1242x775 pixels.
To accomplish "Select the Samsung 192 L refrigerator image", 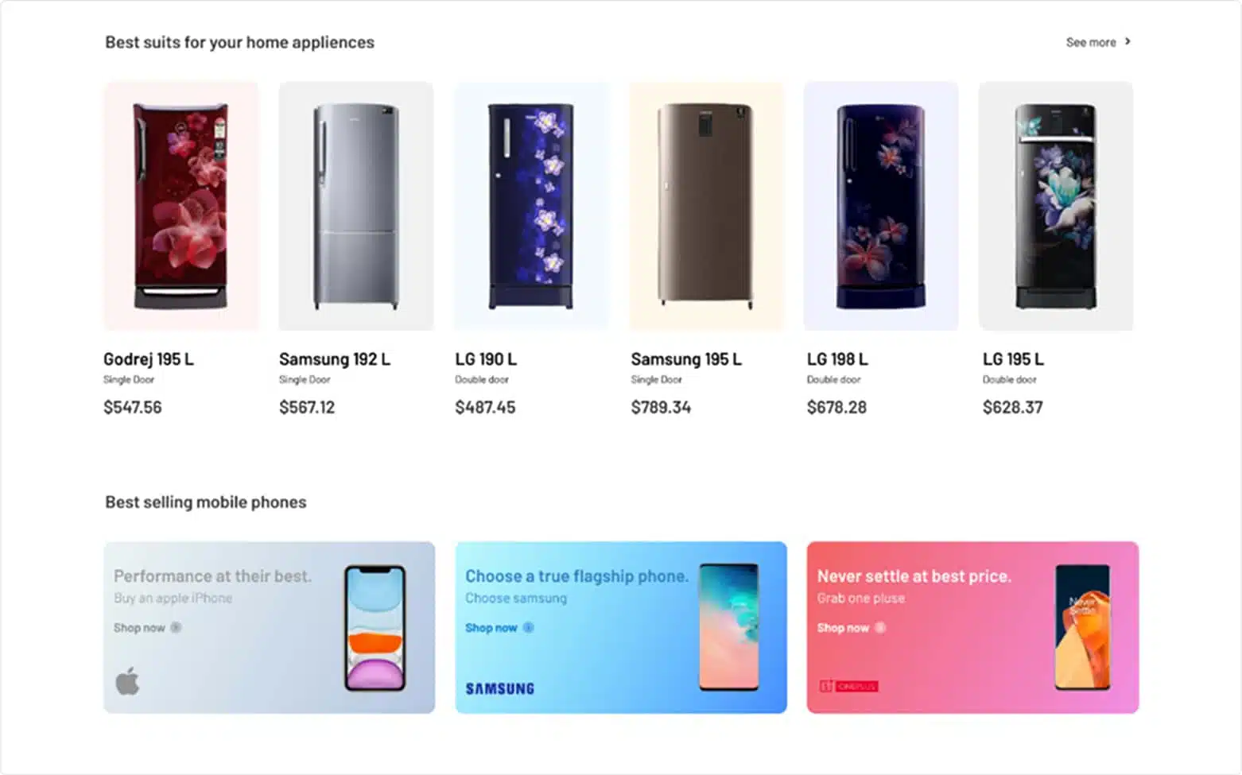I will pyautogui.click(x=356, y=205).
